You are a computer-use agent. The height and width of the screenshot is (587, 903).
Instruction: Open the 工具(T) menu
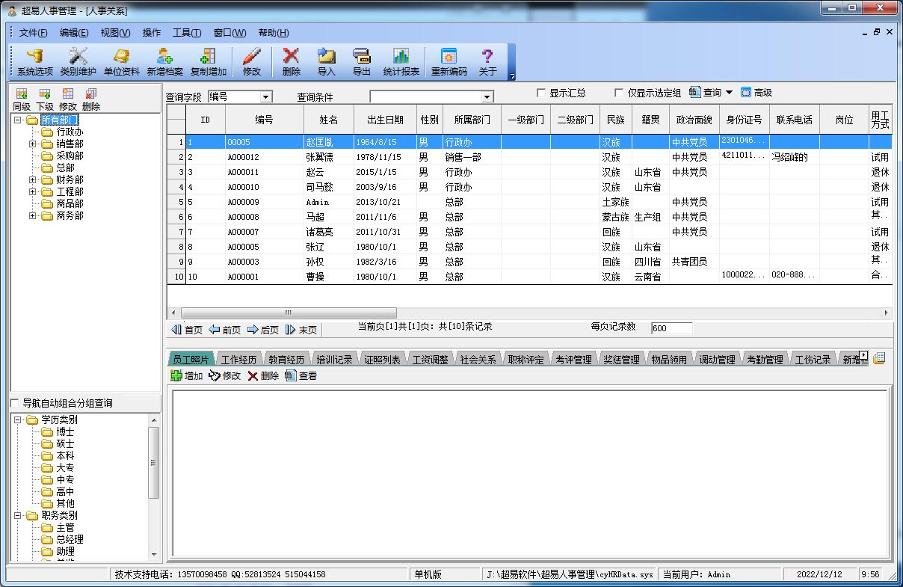(x=187, y=33)
